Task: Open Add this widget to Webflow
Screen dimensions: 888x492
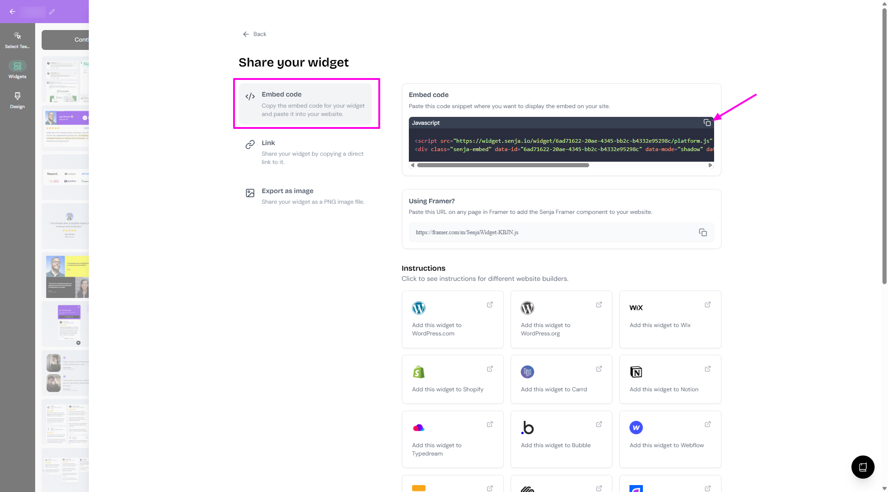Action: tap(669, 439)
